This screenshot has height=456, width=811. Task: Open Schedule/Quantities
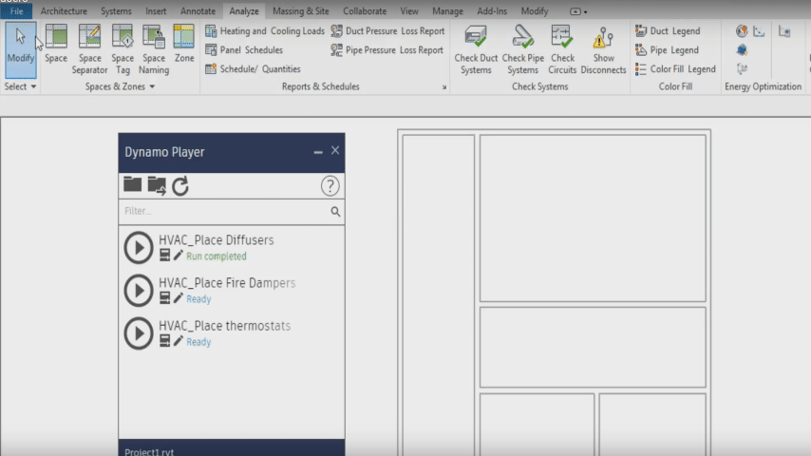253,68
